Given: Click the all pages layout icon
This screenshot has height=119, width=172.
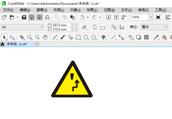Looking at the screenshot, I should point(114,27).
